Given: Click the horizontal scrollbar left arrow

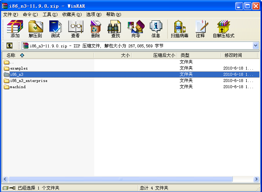Looking at the screenshot, I should (x=5, y=179).
